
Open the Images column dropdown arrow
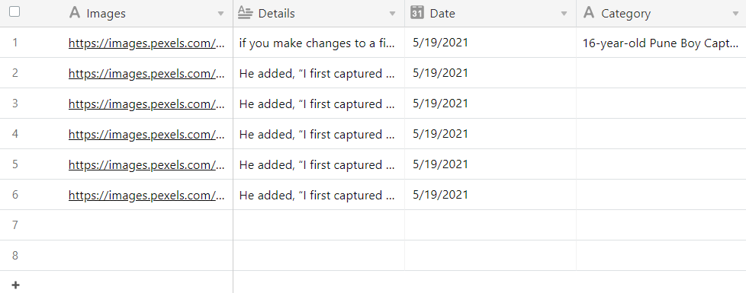(x=220, y=14)
